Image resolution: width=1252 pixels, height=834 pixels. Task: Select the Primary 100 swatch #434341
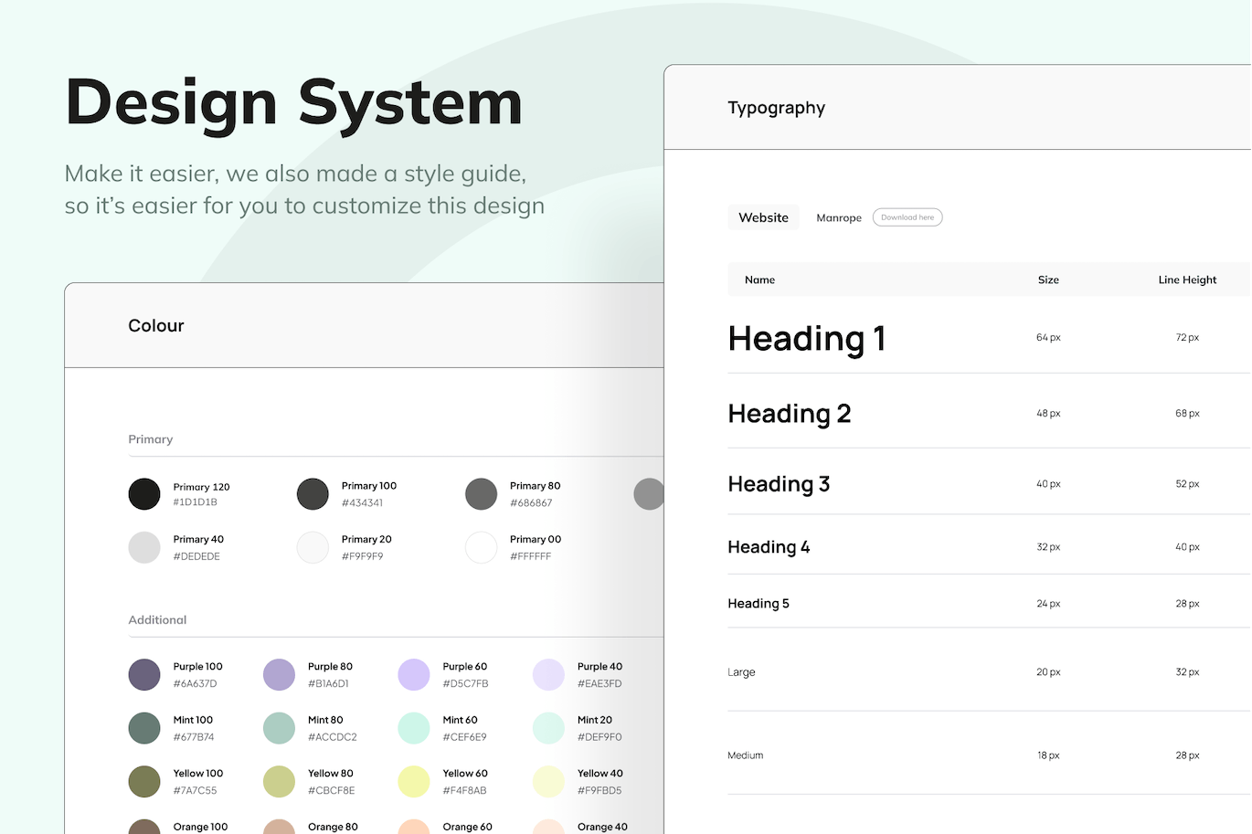[313, 494]
